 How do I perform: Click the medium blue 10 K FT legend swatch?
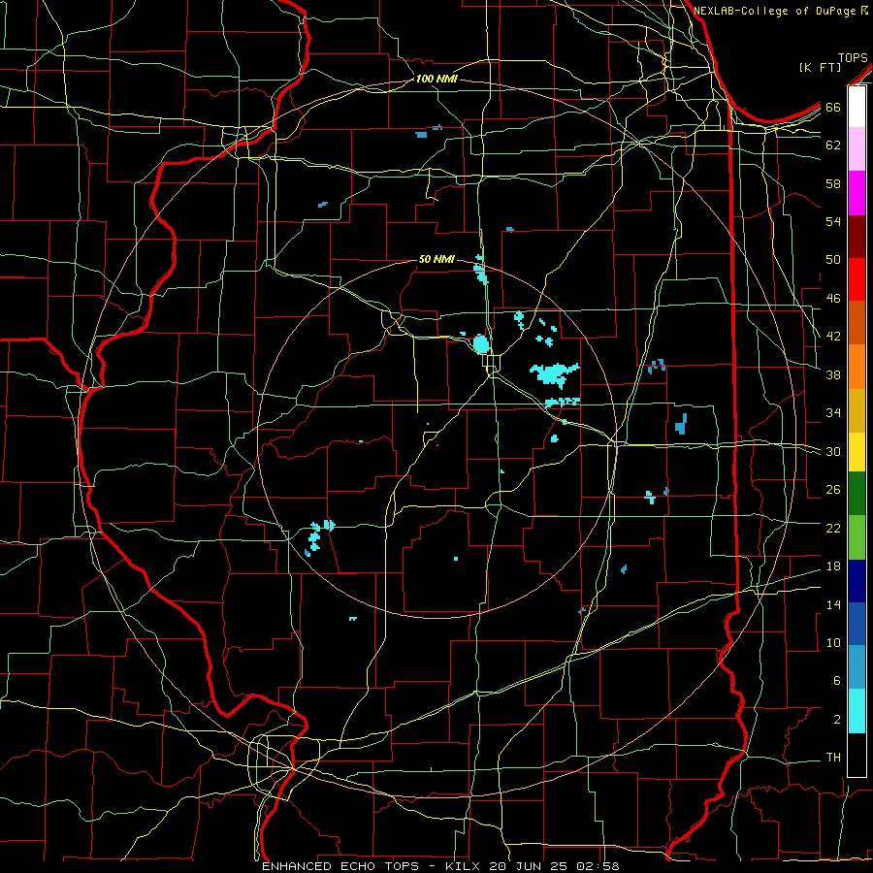click(x=857, y=624)
